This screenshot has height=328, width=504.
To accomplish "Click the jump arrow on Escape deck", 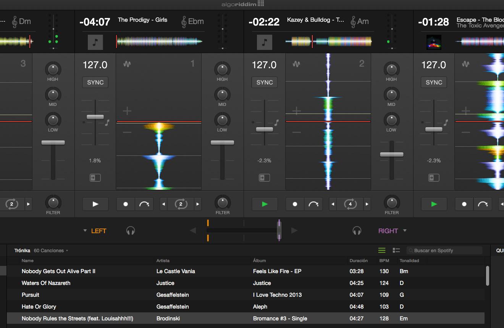I will click(483, 204).
